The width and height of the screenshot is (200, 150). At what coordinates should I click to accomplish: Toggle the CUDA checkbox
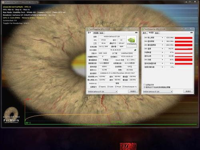pos(108,87)
